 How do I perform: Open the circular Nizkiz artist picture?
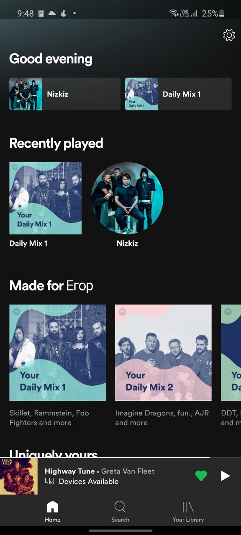pyautogui.click(x=127, y=198)
